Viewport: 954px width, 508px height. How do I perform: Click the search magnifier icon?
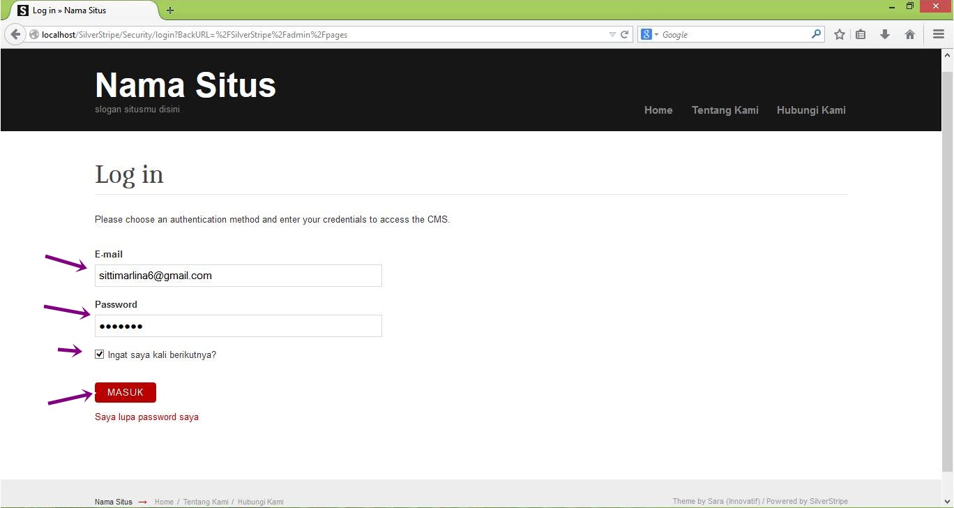click(816, 34)
